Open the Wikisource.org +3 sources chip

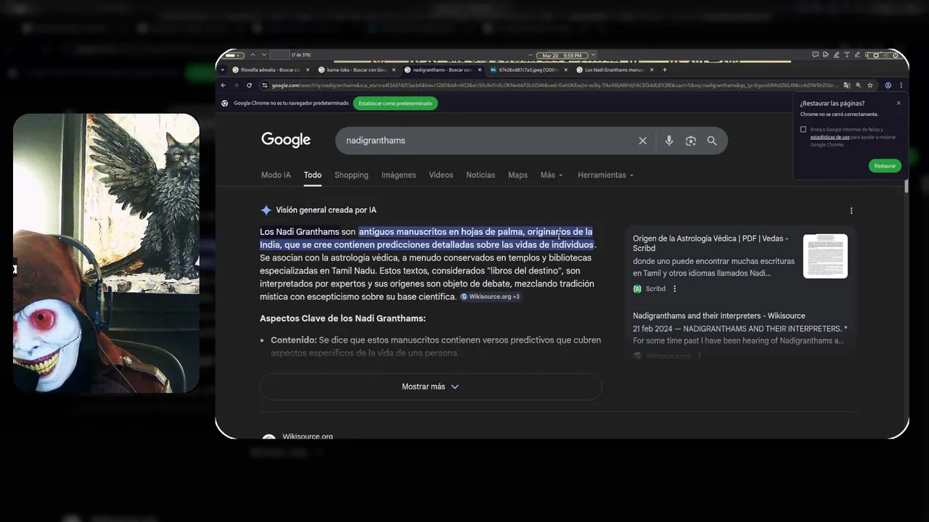click(490, 297)
